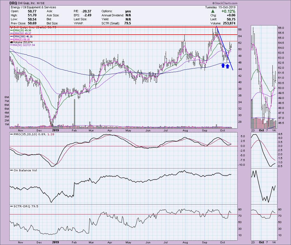This screenshot has height=245, width=291.
Task: Select the Yield N/A value
Action: (128, 19)
